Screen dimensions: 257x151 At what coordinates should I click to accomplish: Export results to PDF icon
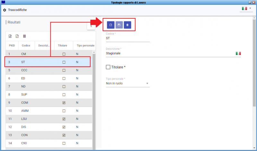(17, 36)
